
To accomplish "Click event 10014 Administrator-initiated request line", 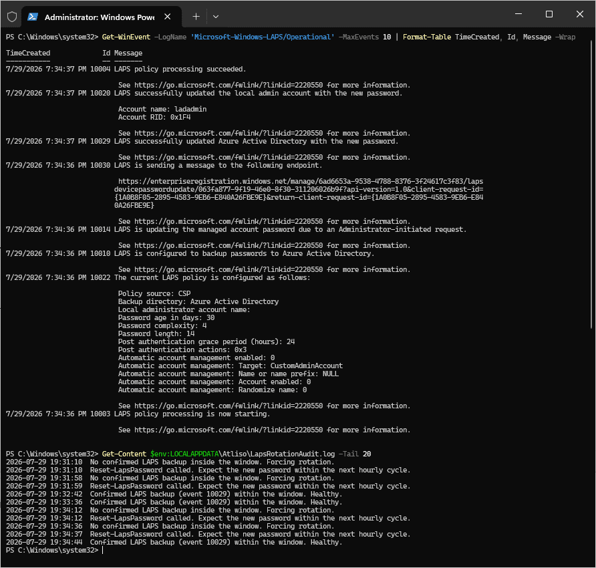I will 236,230.
